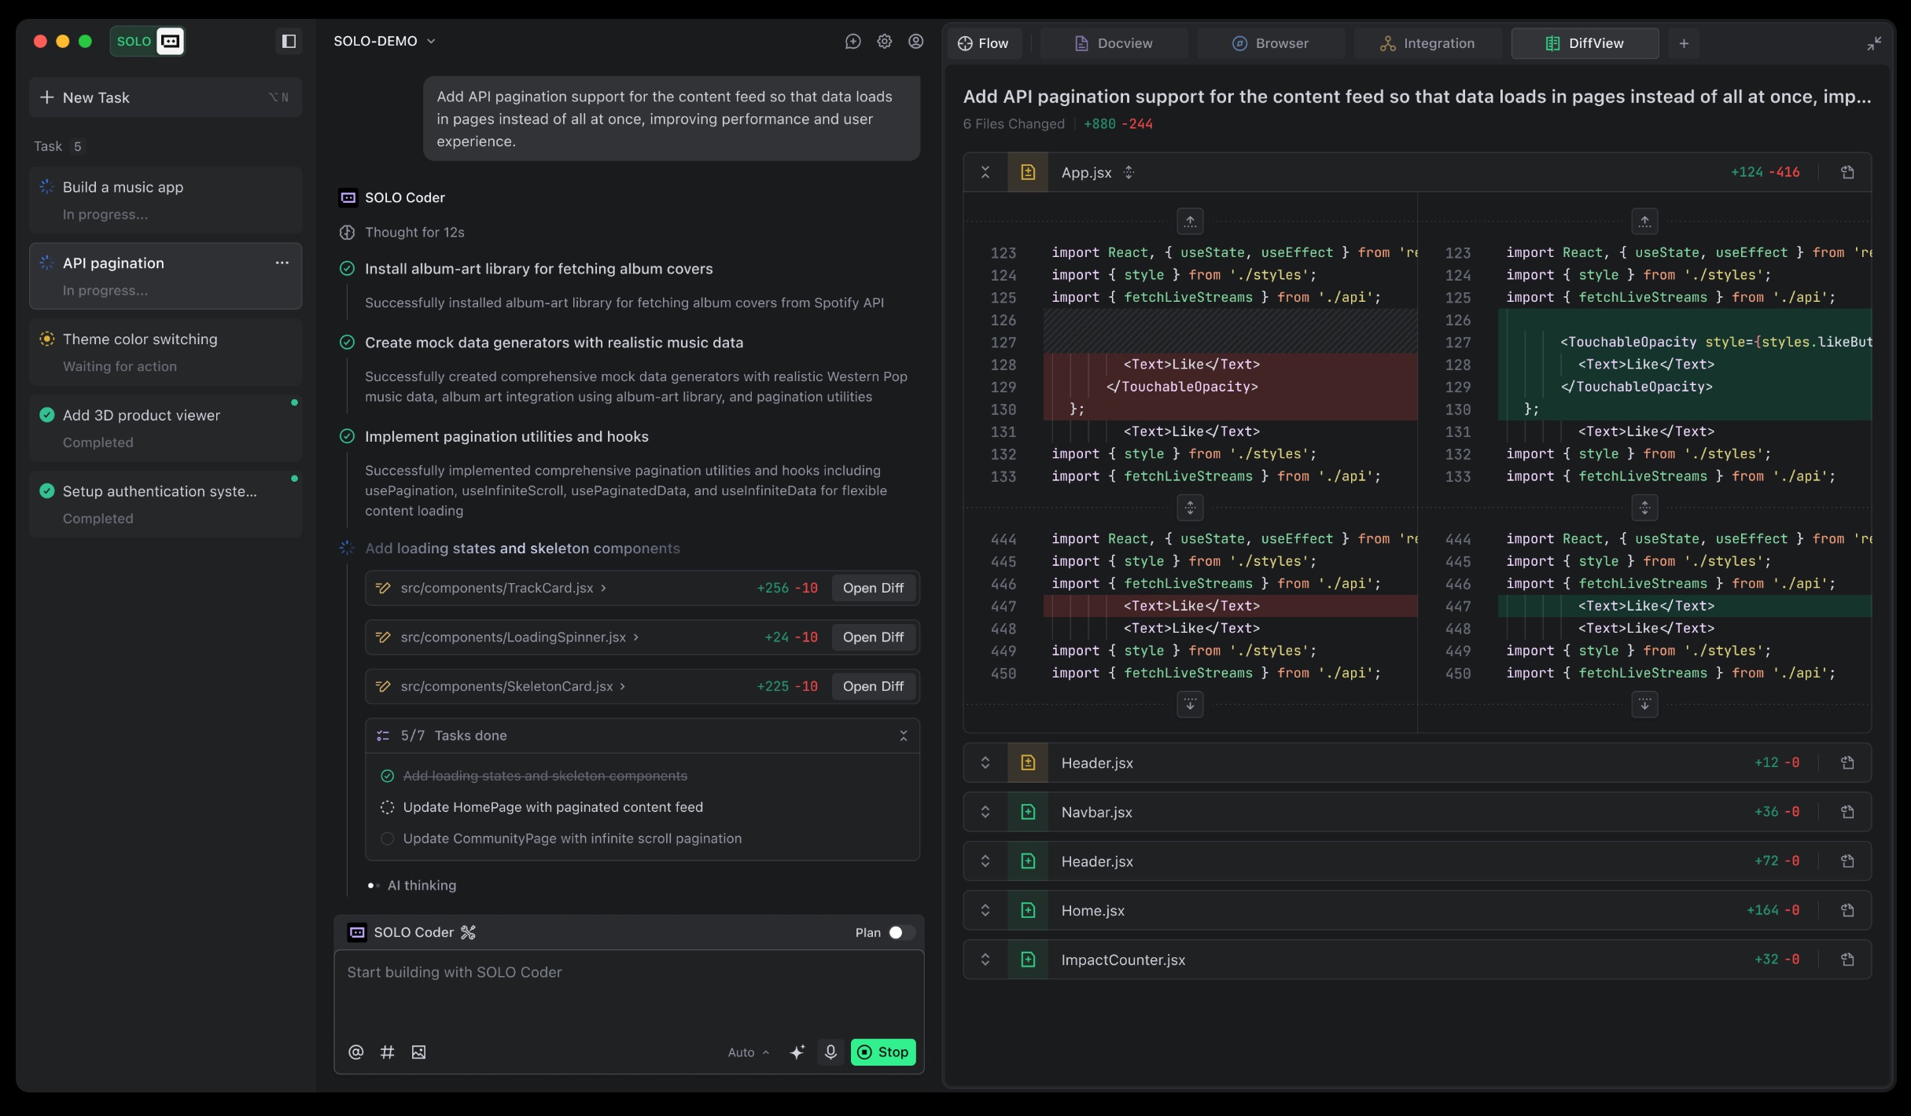The image size is (1911, 1116).
Task: Expand hidden lines between 133 and 444 right pane
Action: pos(1645,508)
